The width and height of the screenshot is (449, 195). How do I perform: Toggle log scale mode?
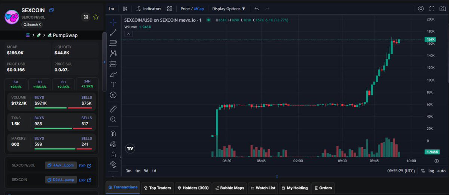[431, 171]
